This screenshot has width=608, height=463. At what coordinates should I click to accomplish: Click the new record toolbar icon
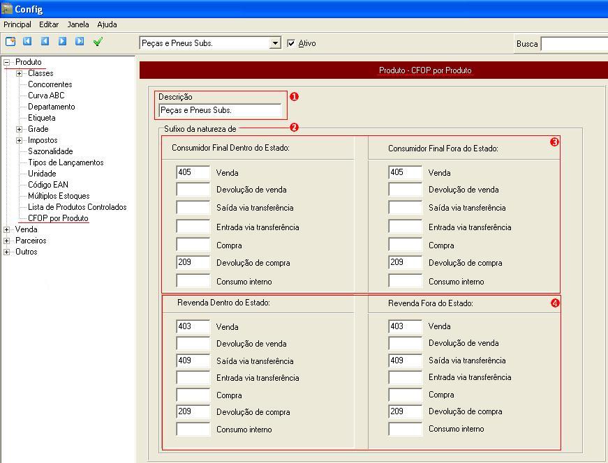(10, 42)
